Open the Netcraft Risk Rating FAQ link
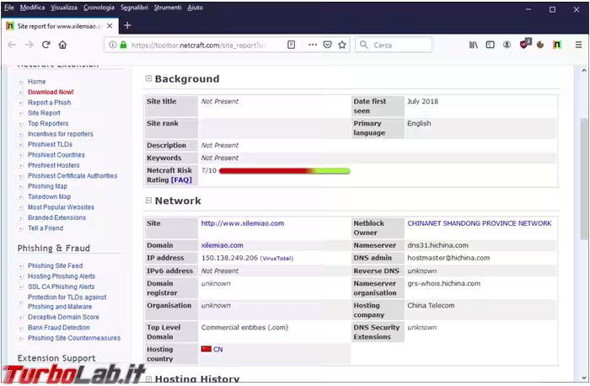The height and width of the screenshot is (386, 590). coord(181,180)
